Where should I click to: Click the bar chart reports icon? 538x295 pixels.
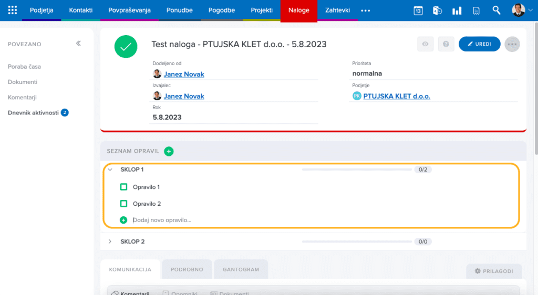pos(457,10)
